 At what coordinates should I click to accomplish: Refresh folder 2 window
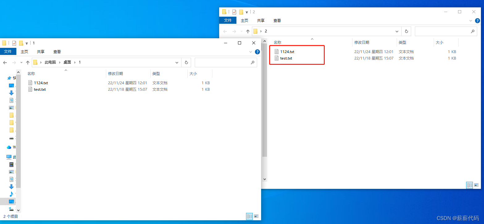coord(406,31)
